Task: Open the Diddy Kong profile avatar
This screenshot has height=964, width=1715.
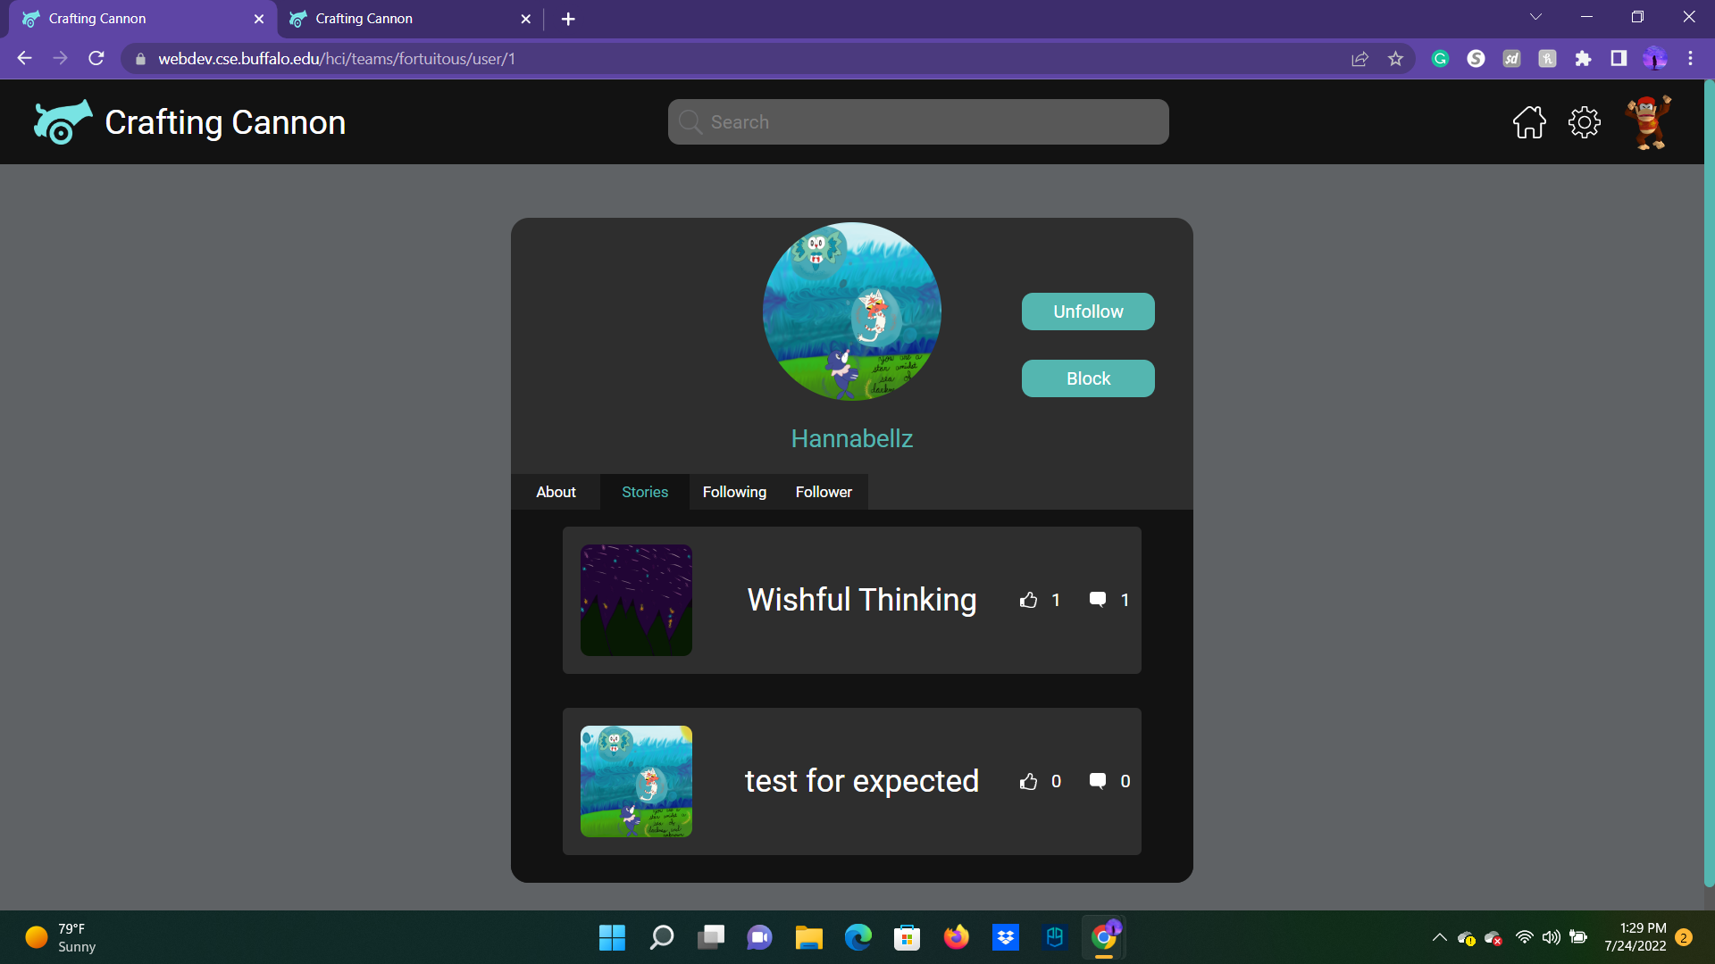Action: pyautogui.click(x=1648, y=122)
